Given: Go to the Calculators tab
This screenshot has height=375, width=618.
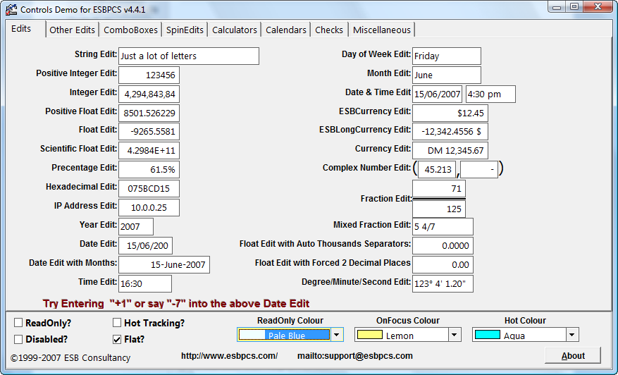Looking at the screenshot, I should pyautogui.click(x=235, y=30).
